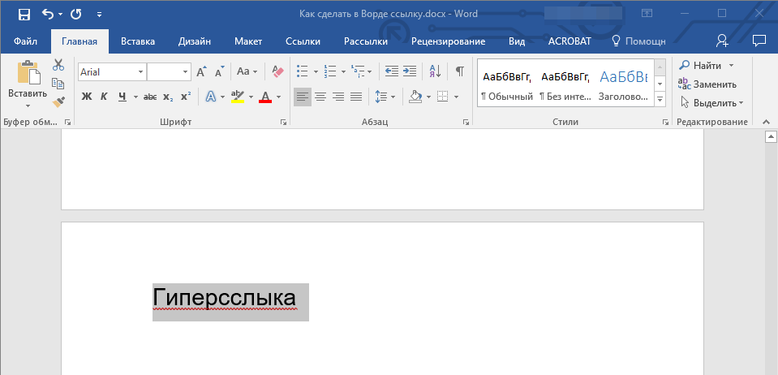Toggle italic formatting (К)
This screenshot has width=778, height=375.
pyautogui.click(x=104, y=97)
